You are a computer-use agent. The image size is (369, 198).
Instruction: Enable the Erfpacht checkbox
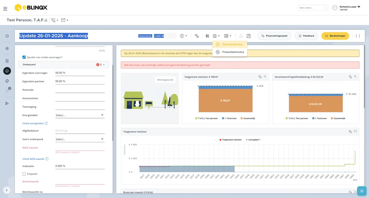point(24,174)
